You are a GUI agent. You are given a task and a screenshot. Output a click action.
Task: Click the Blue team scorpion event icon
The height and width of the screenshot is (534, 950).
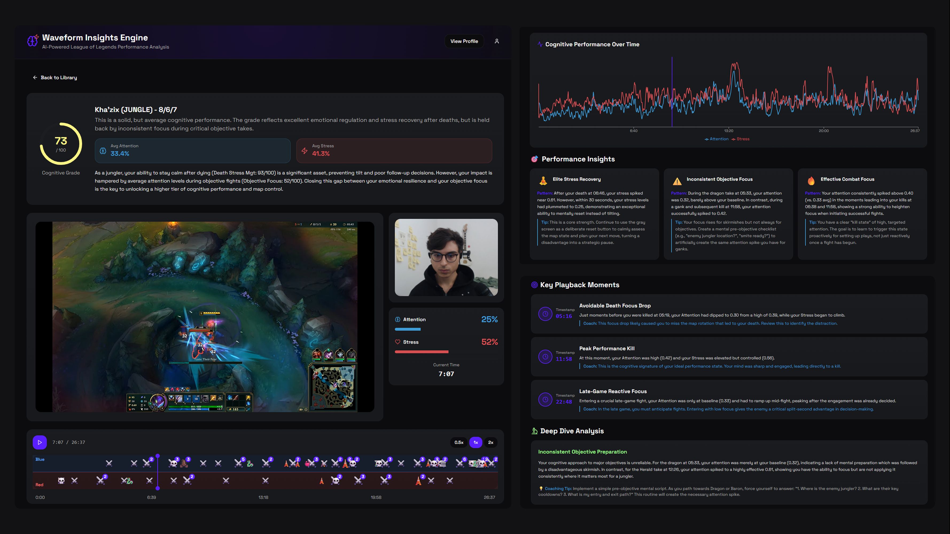[x=184, y=463]
